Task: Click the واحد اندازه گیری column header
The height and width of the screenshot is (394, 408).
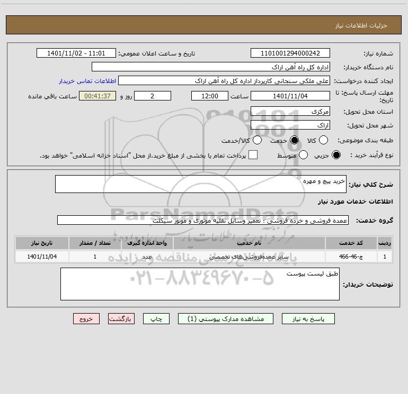Action: 147,243
